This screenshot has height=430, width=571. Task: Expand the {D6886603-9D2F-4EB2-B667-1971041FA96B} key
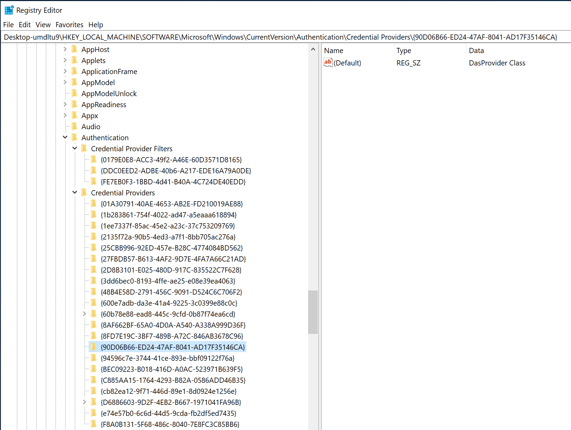(x=85, y=402)
